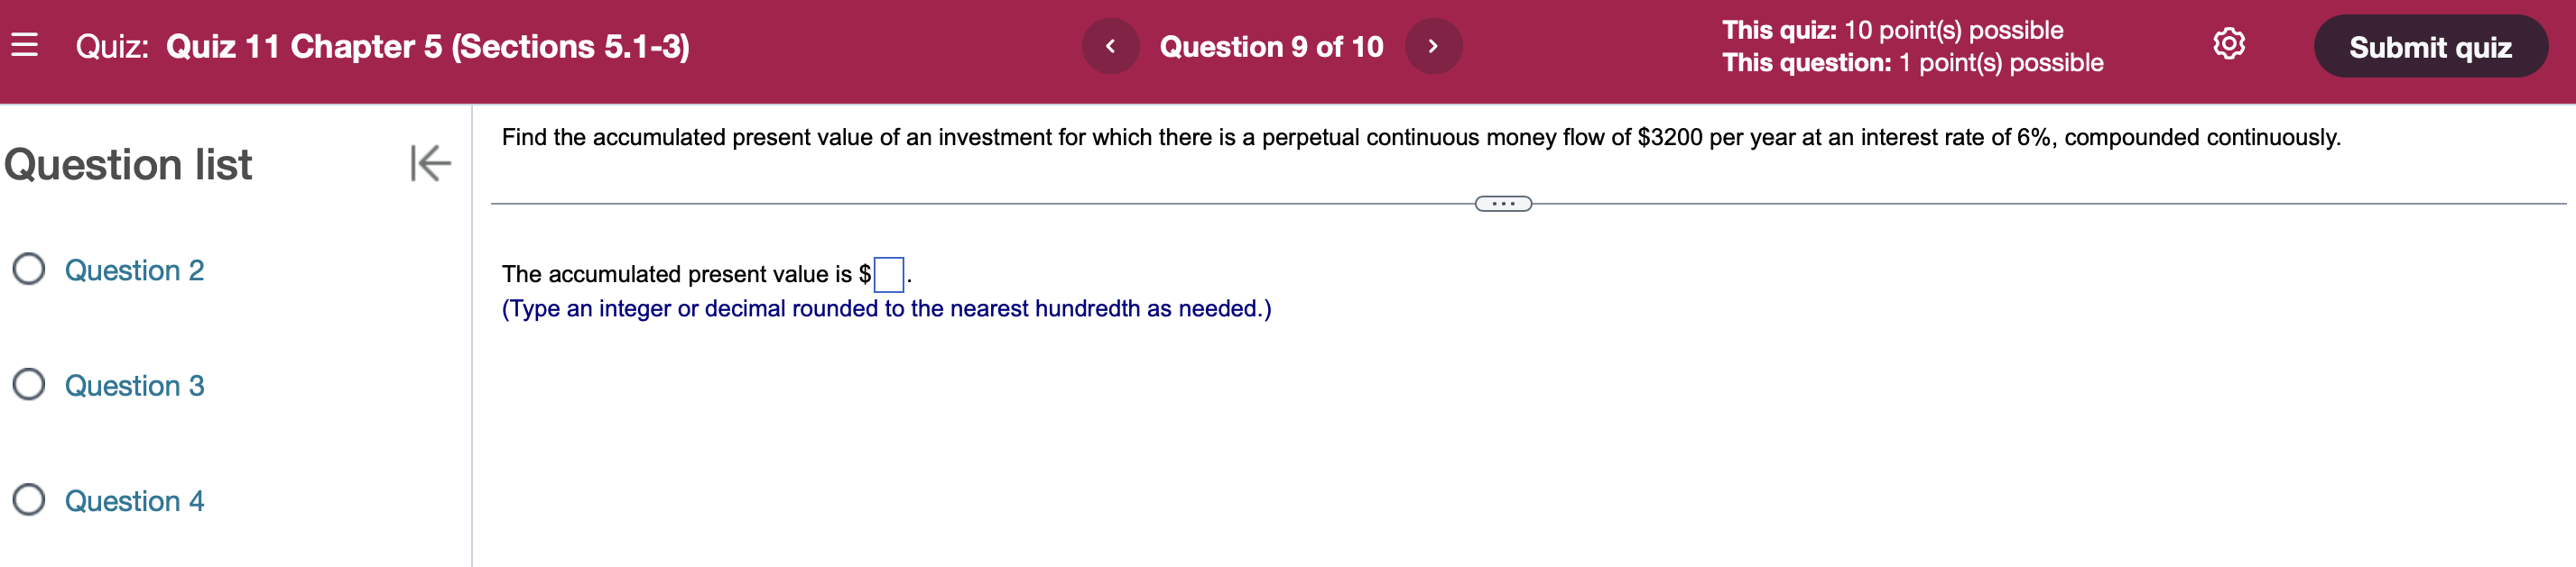Click the rounding instruction text
The height and width of the screenshot is (567, 2576).
coord(886,308)
